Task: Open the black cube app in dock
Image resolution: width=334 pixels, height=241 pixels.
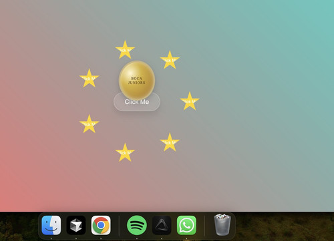Action: (76, 225)
